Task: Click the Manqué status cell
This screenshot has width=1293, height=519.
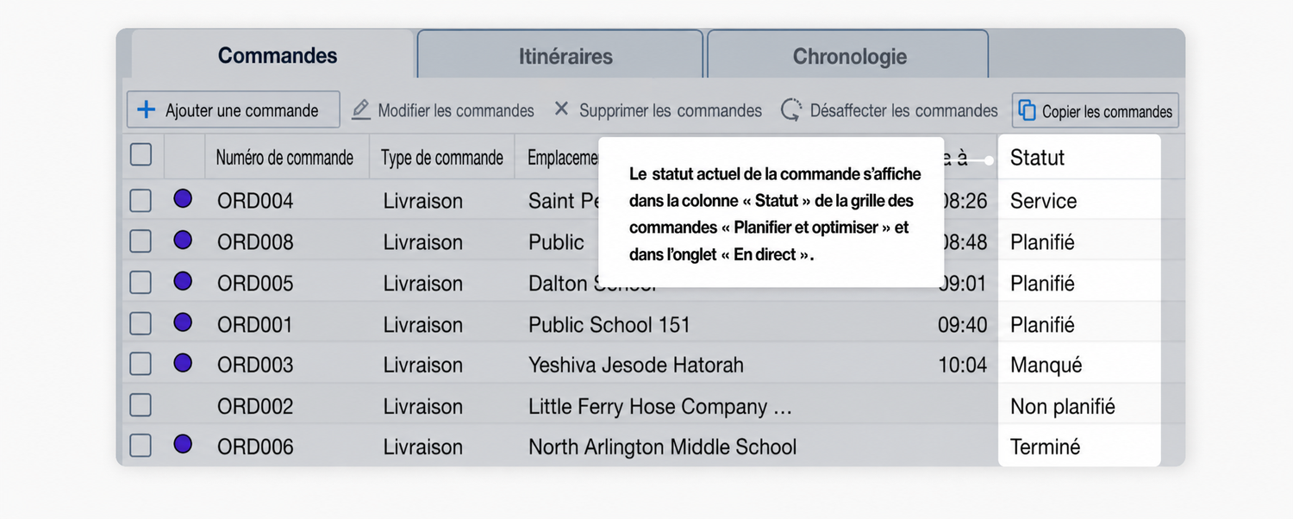Action: point(1046,365)
